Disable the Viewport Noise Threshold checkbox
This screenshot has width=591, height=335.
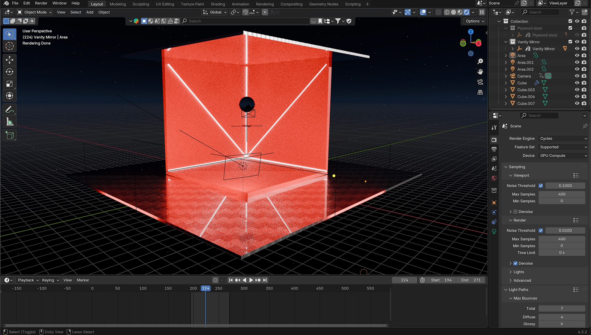541,186
